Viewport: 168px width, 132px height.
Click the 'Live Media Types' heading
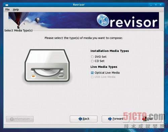[x=104, y=67]
